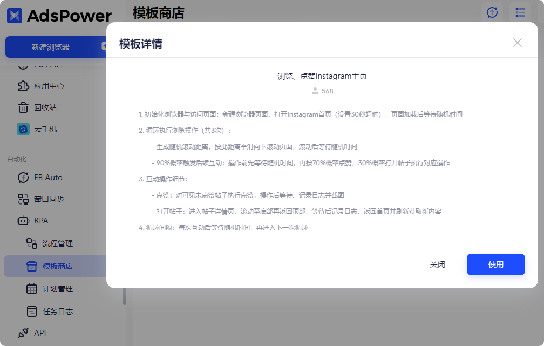Screen dimensions: 544x346
Task: Click the RPA robot icon
Action: tap(23, 221)
